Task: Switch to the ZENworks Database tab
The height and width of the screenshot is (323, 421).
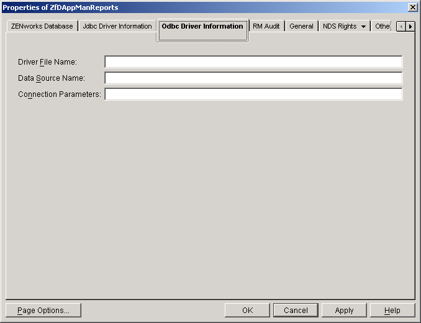Action: (42, 26)
